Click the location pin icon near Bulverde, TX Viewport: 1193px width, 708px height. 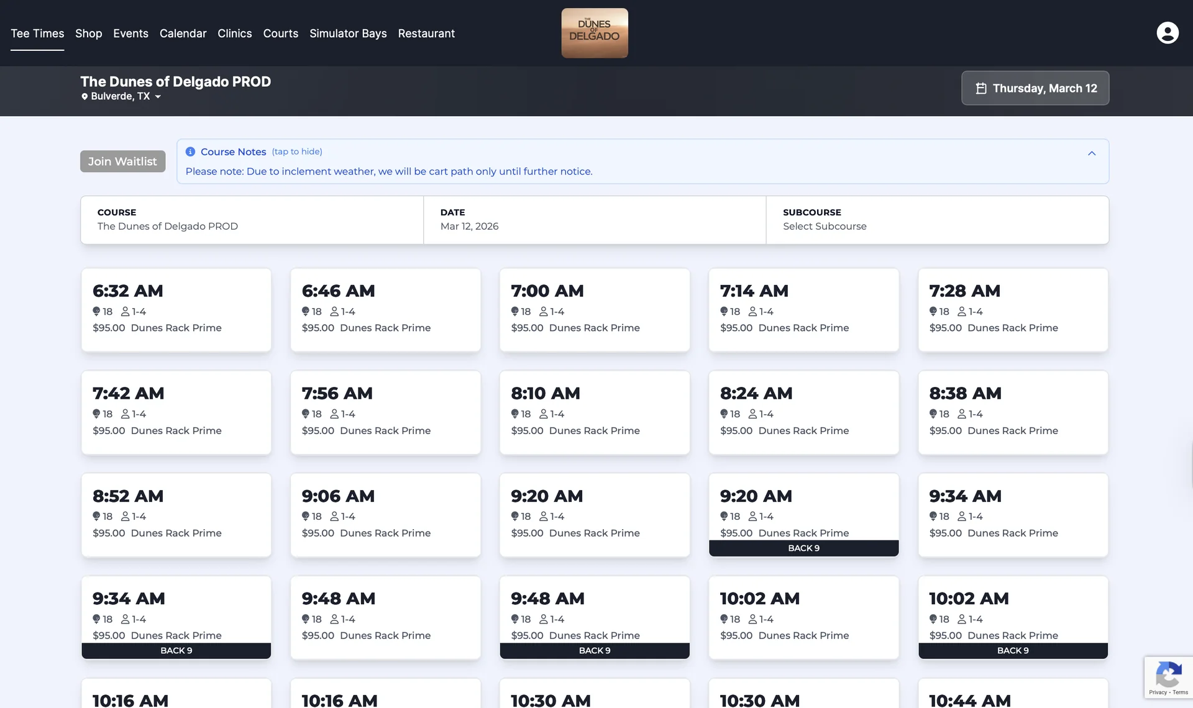85,96
